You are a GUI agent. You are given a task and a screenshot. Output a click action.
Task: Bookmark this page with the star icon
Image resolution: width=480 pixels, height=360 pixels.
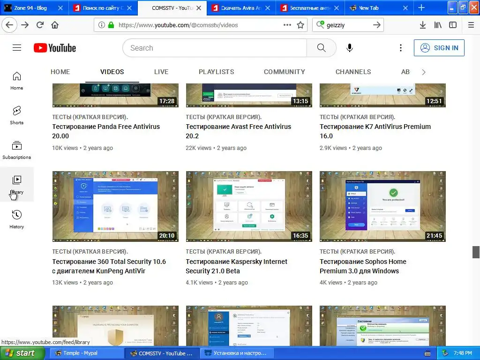coord(300,25)
